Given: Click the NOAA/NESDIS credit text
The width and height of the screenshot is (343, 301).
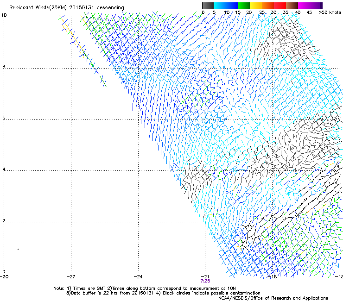Looking at the screenshot, I should 273,298.
